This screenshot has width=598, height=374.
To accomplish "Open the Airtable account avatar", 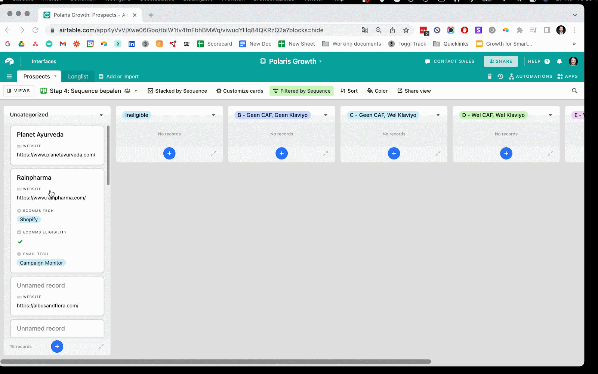I will pos(573,61).
